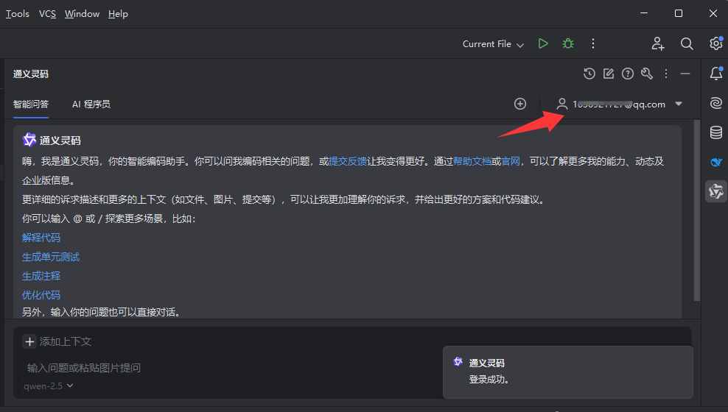The height and width of the screenshot is (412, 728).
Task: Hide the 通义灵码 panel with minimize dash
Action: tap(685, 74)
